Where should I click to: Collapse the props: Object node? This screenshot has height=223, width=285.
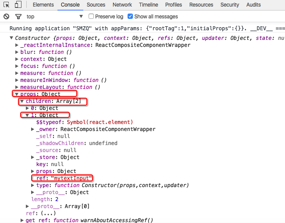click(17, 94)
